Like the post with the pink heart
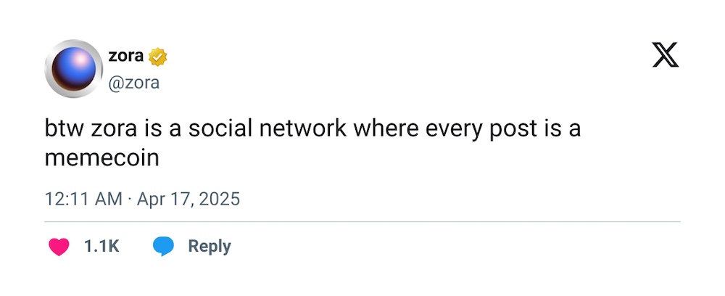Screen dimensions: 725x296 click(59, 247)
